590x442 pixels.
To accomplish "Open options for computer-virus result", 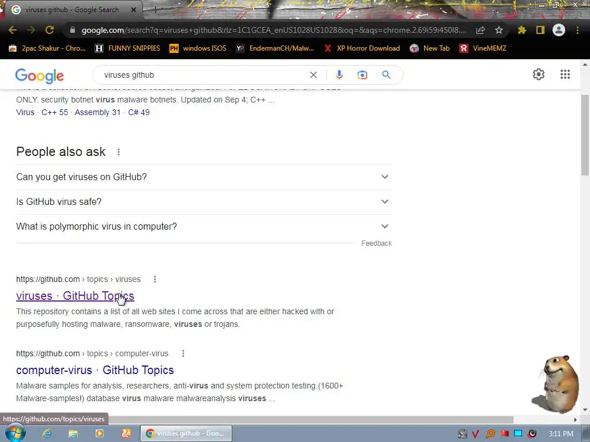I will click(183, 354).
